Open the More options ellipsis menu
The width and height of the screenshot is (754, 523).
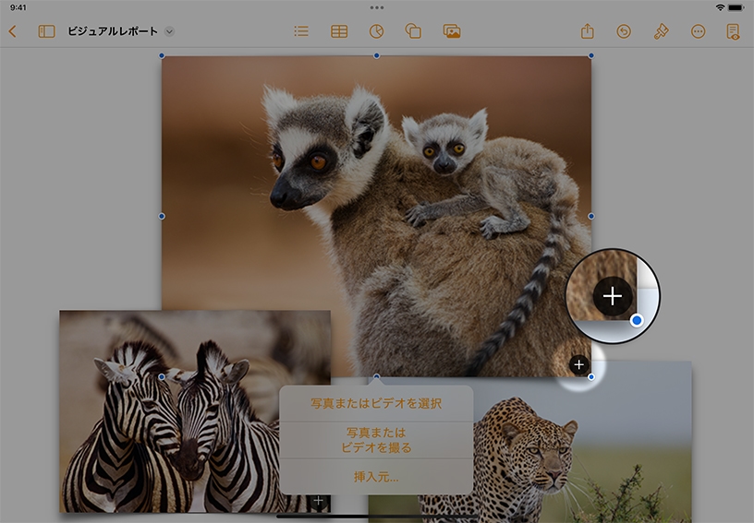click(698, 31)
